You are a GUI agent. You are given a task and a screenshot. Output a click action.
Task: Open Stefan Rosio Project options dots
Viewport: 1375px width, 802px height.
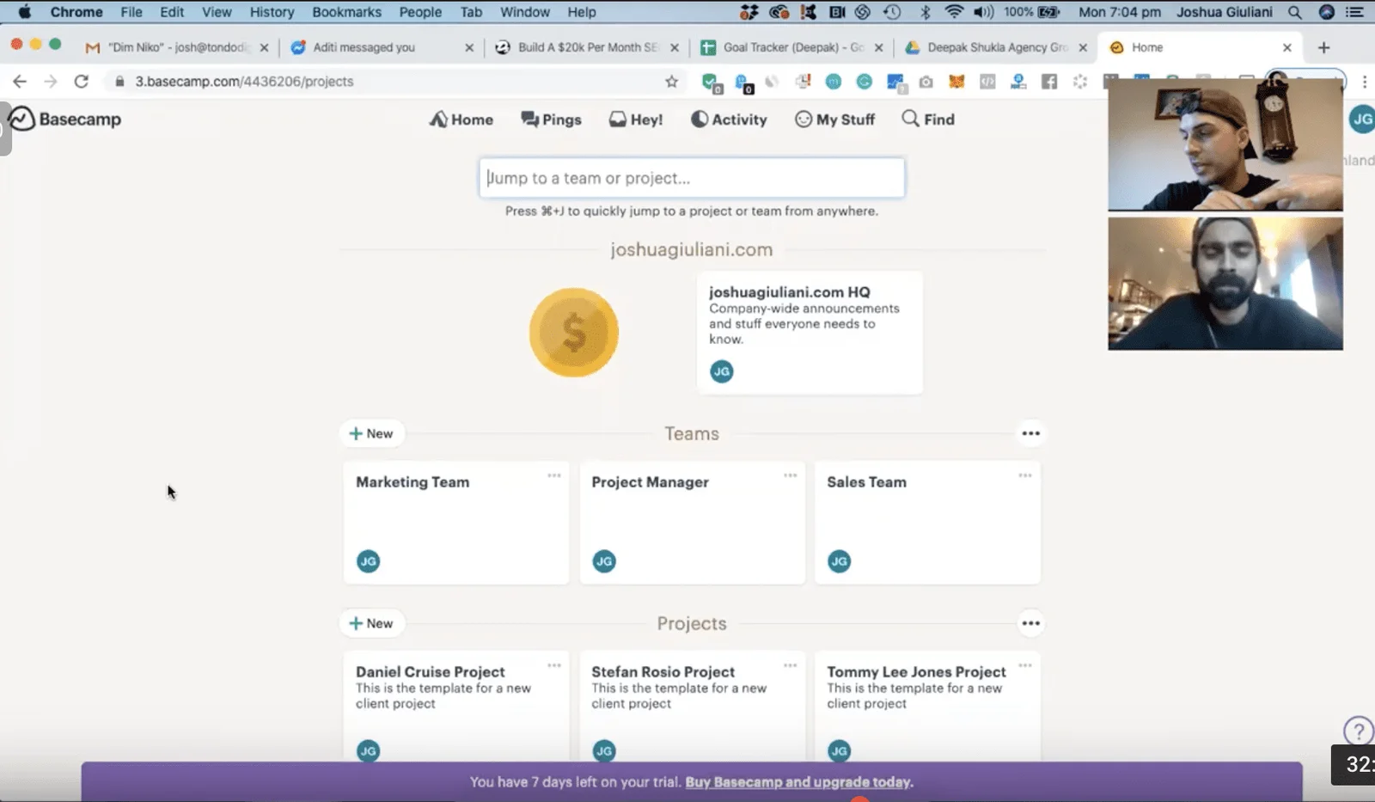point(790,665)
